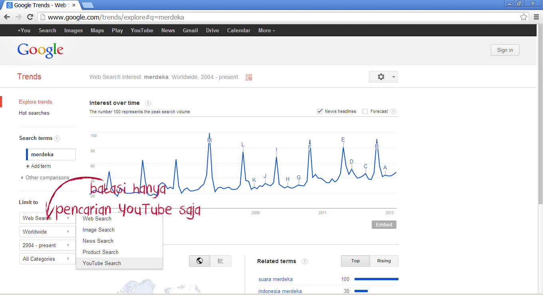Choose Image Search from the menu
The width and height of the screenshot is (543, 295).
pyautogui.click(x=119, y=230)
